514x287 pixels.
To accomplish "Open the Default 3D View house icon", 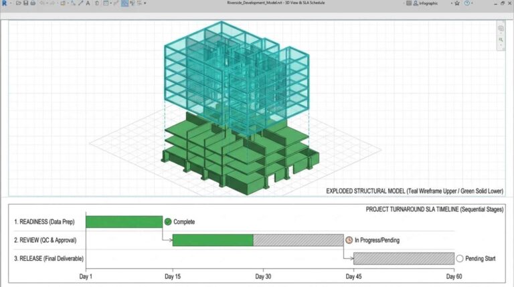I will [97, 3].
